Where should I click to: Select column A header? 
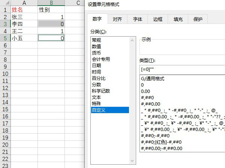(24, 3)
